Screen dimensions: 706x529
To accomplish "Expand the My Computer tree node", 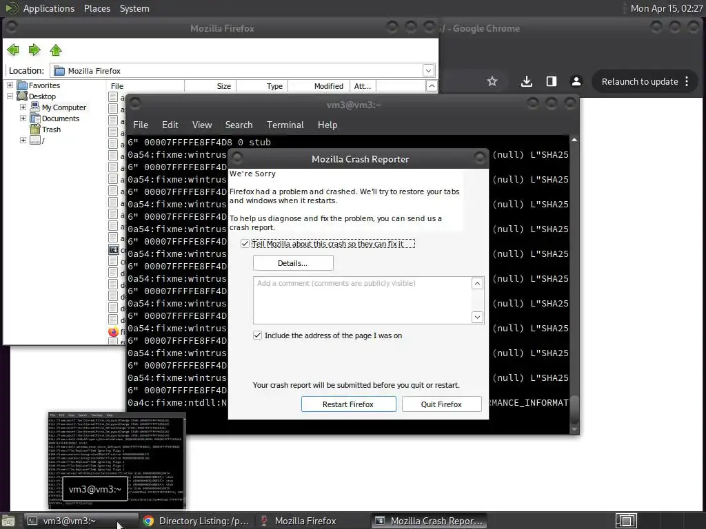I will click(x=23, y=107).
